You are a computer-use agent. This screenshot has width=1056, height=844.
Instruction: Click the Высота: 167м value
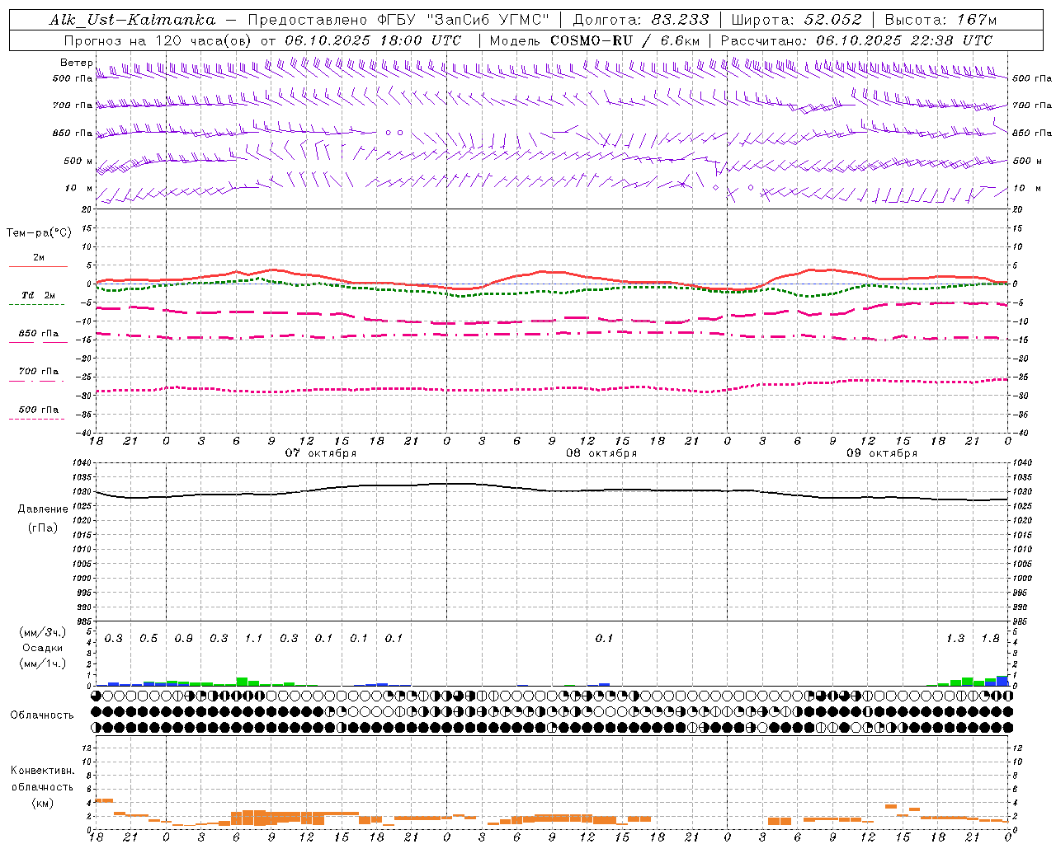click(940, 20)
